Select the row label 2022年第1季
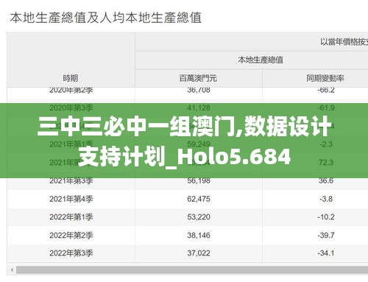Image resolution: width=368 pixels, height=282 pixels. click(x=71, y=217)
